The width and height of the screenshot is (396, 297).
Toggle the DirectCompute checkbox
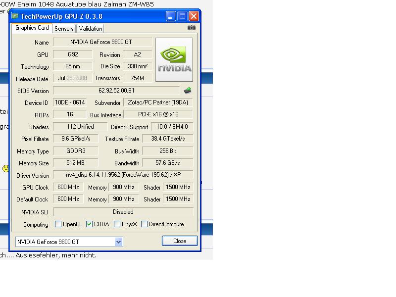pos(144,224)
